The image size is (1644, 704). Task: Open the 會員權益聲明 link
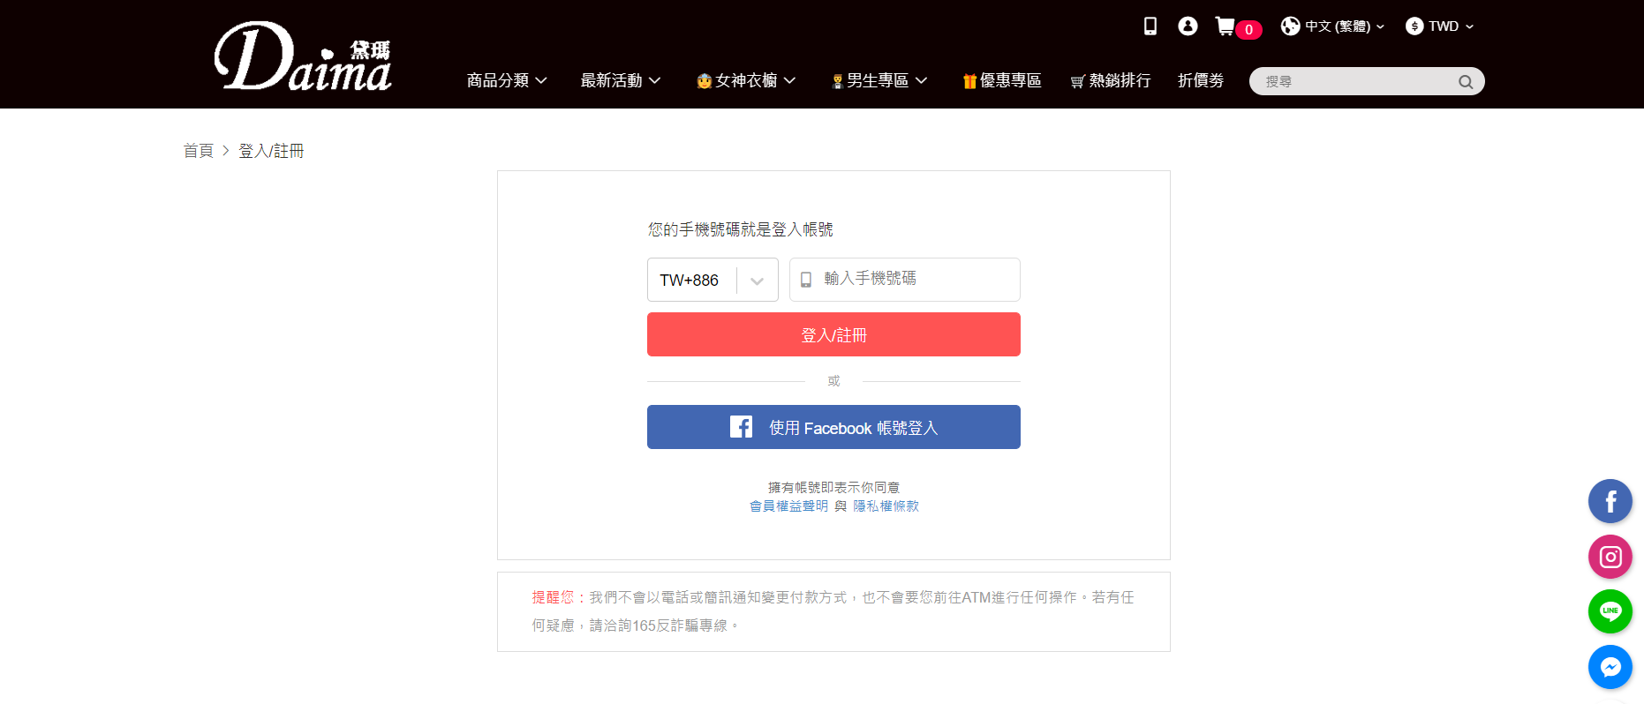coord(788,506)
